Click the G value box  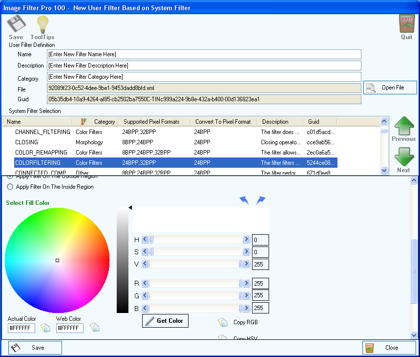[x=260, y=295]
